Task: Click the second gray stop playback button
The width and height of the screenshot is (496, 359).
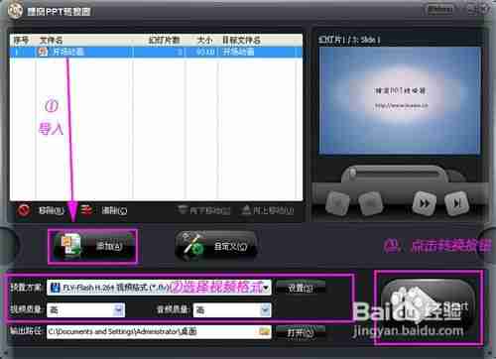Action: click(370, 202)
